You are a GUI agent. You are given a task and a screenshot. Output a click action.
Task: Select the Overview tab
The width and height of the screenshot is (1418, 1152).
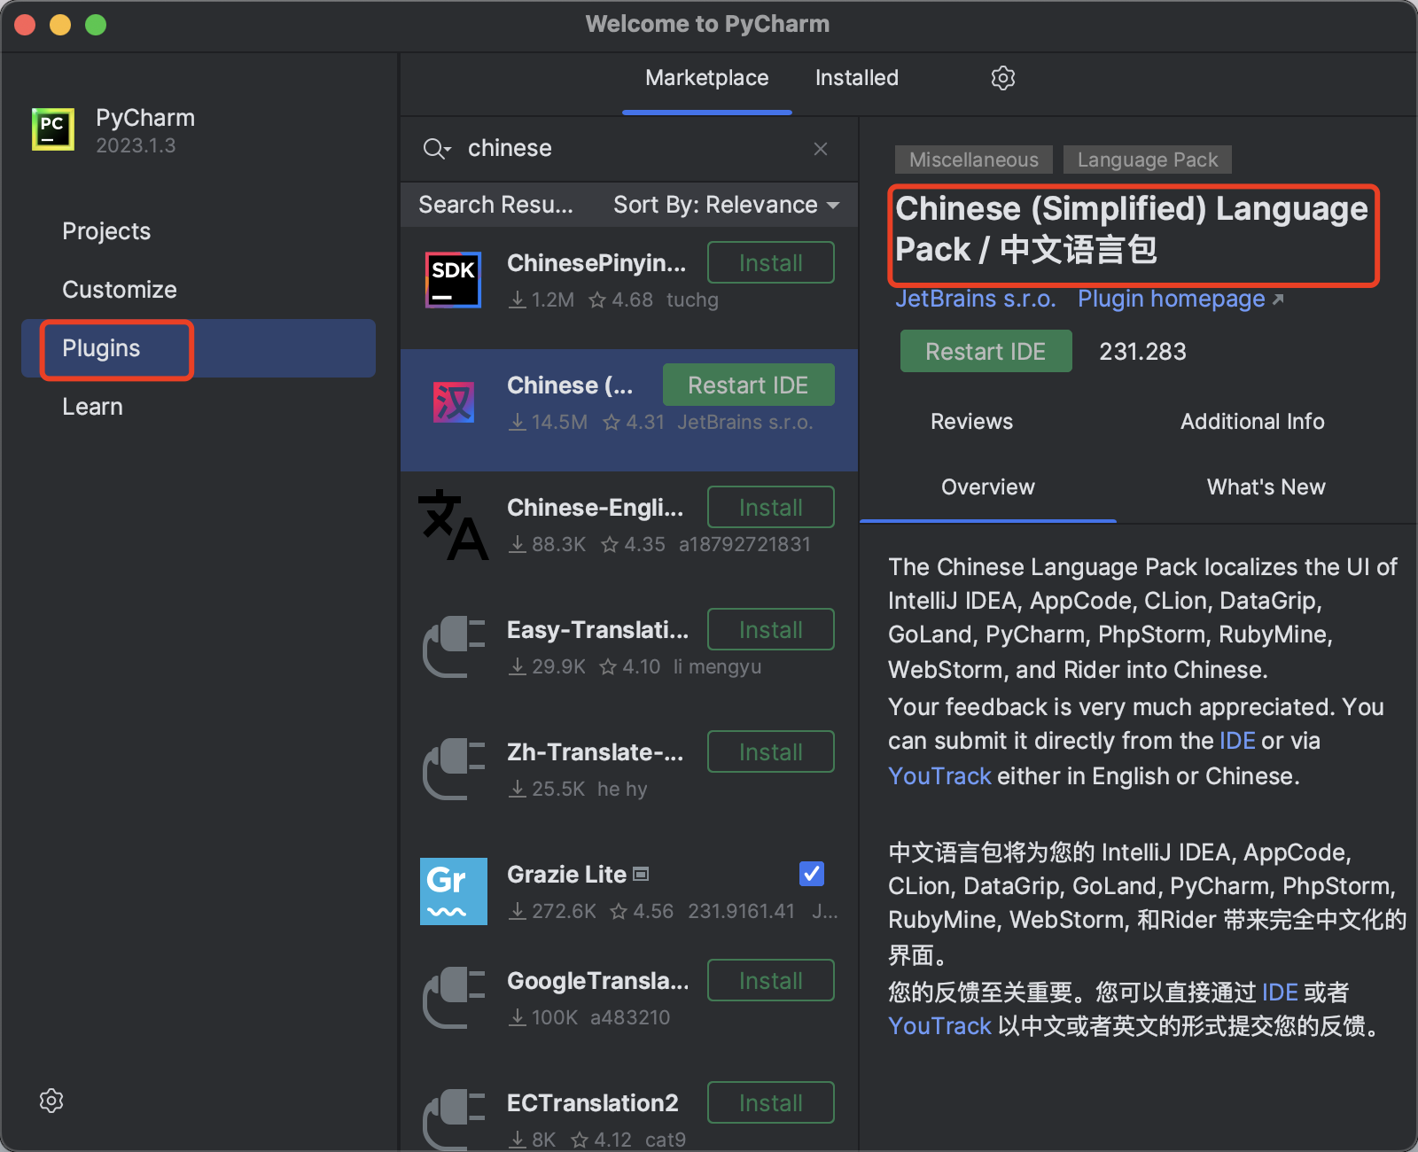988,487
